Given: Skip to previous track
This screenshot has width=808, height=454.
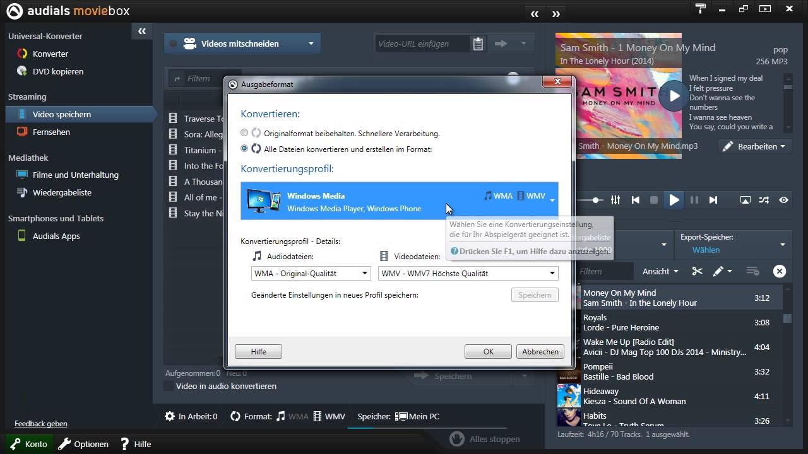Looking at the screenshot, I should click(636, 200).
